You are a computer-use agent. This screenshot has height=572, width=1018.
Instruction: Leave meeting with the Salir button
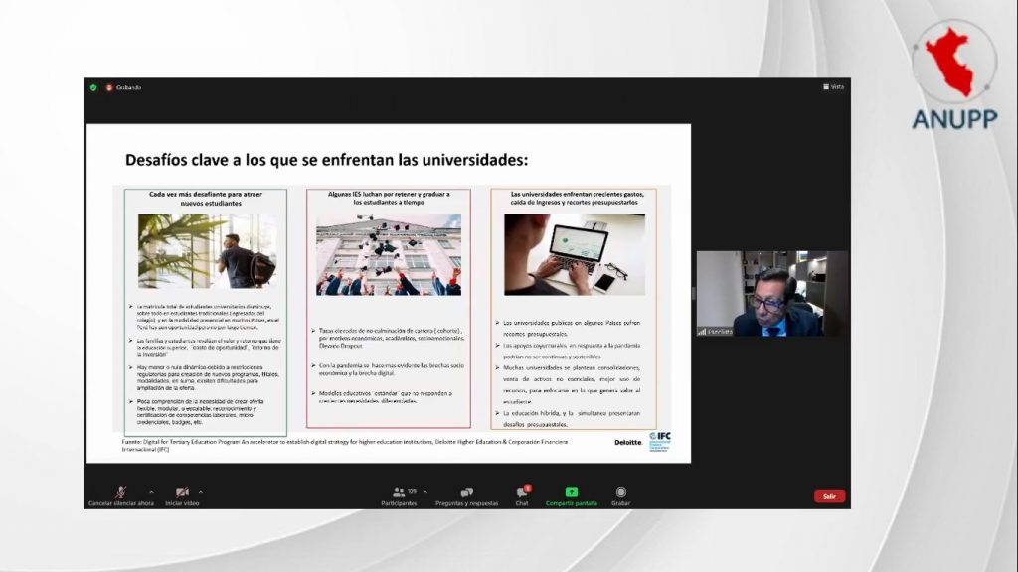[829, 497]
